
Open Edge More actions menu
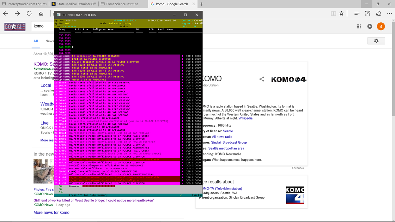pos(389,14)
